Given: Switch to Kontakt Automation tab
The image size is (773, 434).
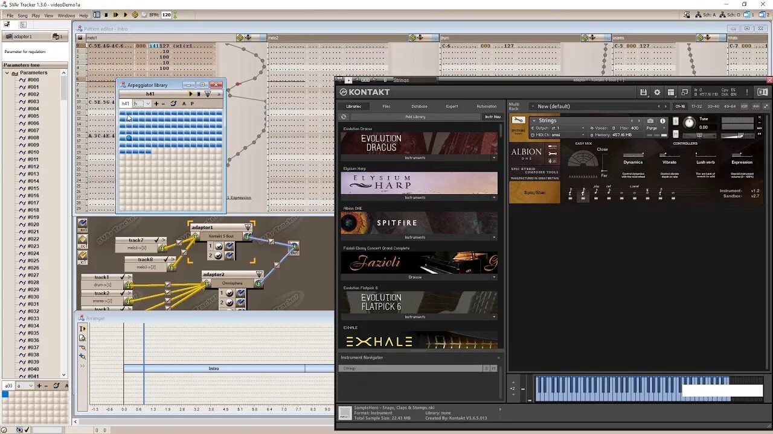Looking at the screenshot, I should click(486, 106).
